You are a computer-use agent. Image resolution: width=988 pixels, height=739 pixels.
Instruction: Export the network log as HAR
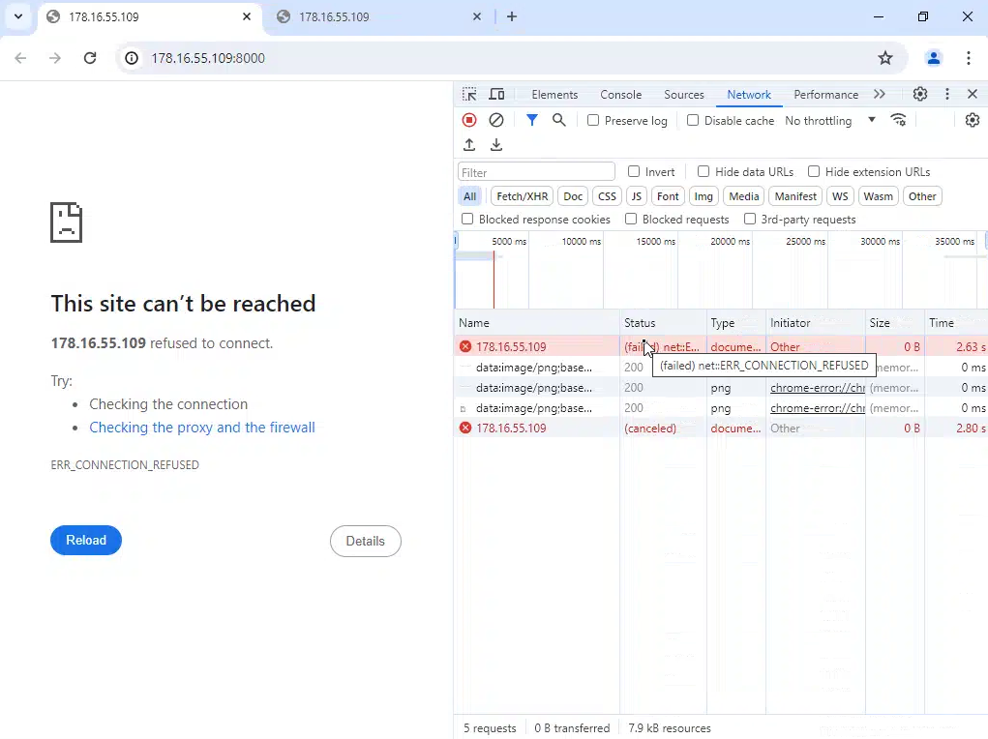tap(496, 144)
